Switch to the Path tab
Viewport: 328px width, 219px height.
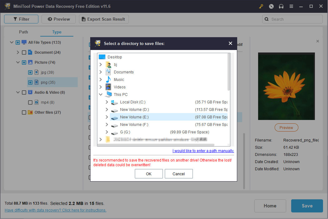click(23, 32)
